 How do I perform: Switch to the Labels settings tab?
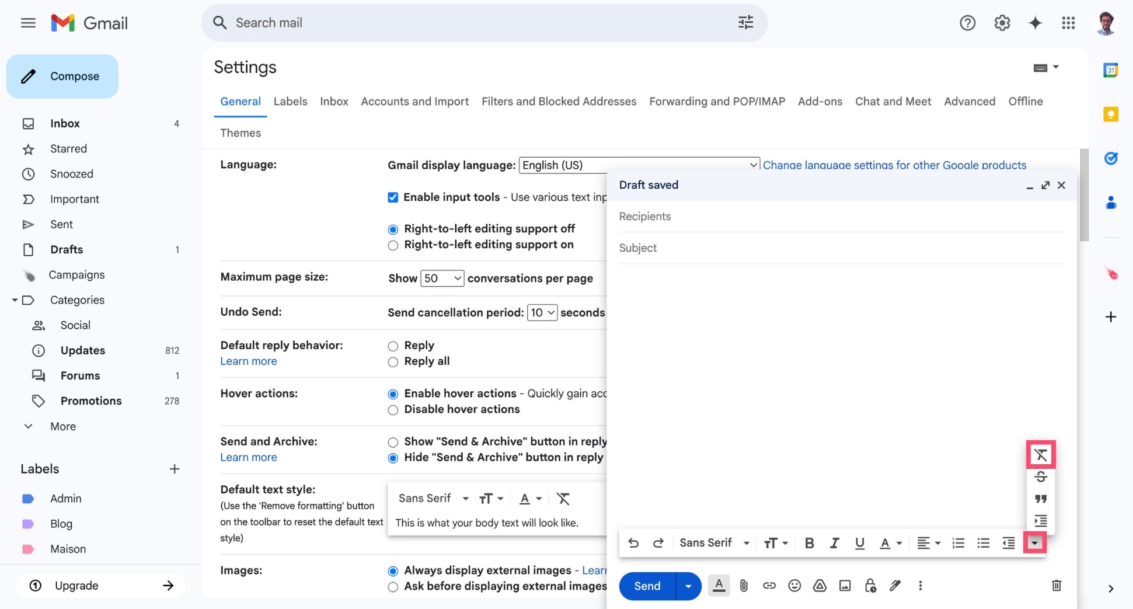pyautogui.click(x=290, y=102)
